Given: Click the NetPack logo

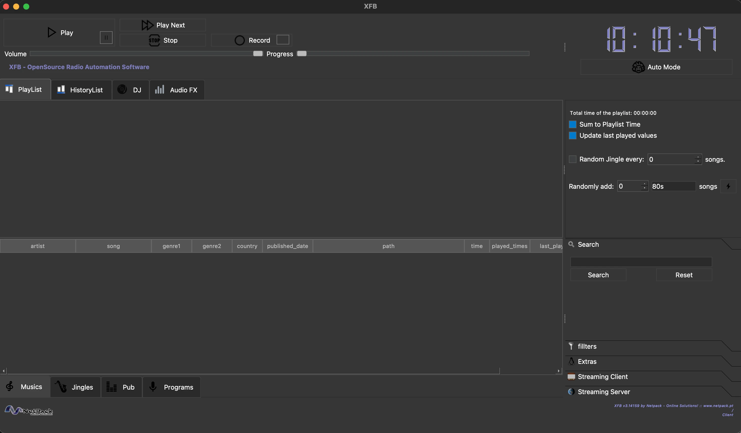Looking at the screenshot, I should pyautogui.click(x=29, y=410).
